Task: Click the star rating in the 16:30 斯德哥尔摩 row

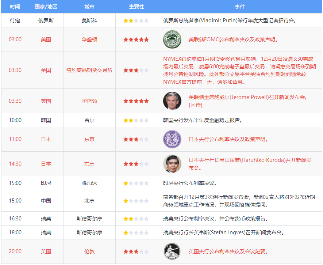Action: point(136,219)
